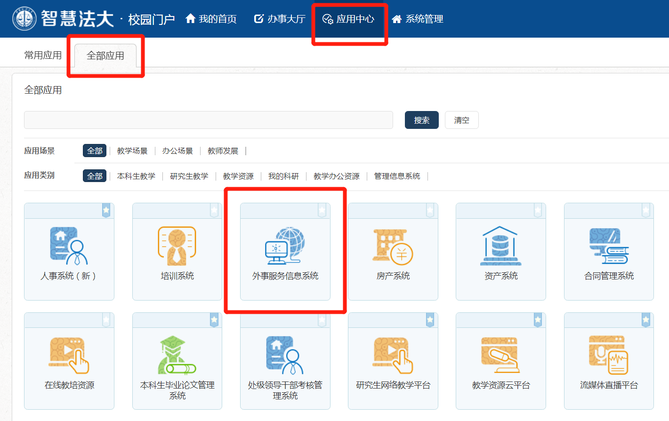Open 办事大厅 in the top navigation
The image size is (669, 421).
(x=280, y=19)
